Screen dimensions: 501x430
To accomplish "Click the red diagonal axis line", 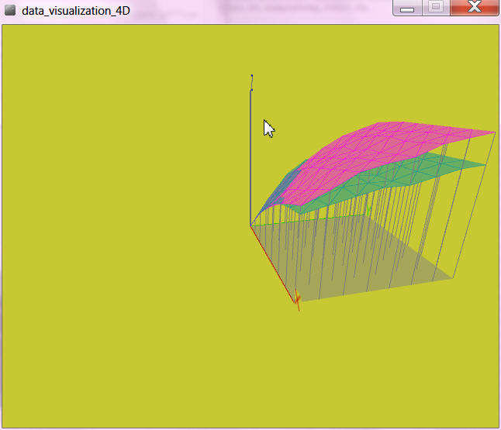I will [272, 261].
